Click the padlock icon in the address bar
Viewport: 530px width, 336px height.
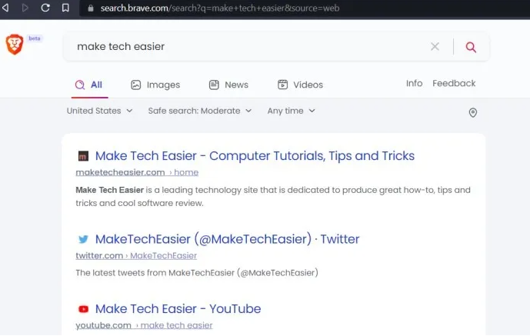(91, 8)
